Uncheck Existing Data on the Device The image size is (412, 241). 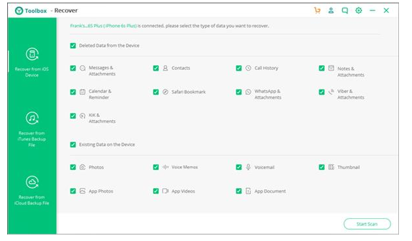[73, 144]
